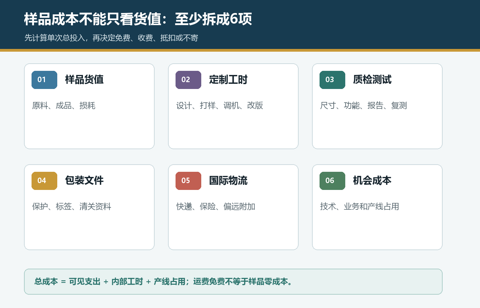480x308 pixels.
Task: Select the heading 定制工时
Action: pyautogui.click(x=228, y=80)
